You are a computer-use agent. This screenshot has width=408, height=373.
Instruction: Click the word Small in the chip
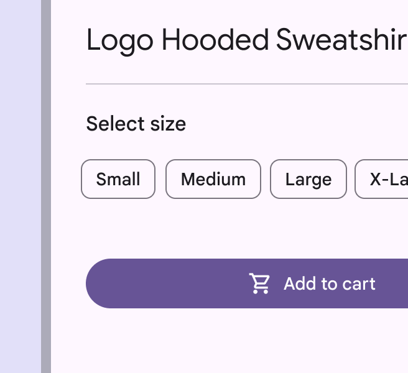[118, 180]
